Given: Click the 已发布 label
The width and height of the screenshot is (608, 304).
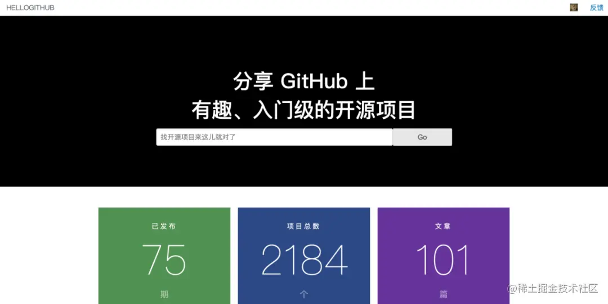Looking at the screenshot, I should coord(164,226).
